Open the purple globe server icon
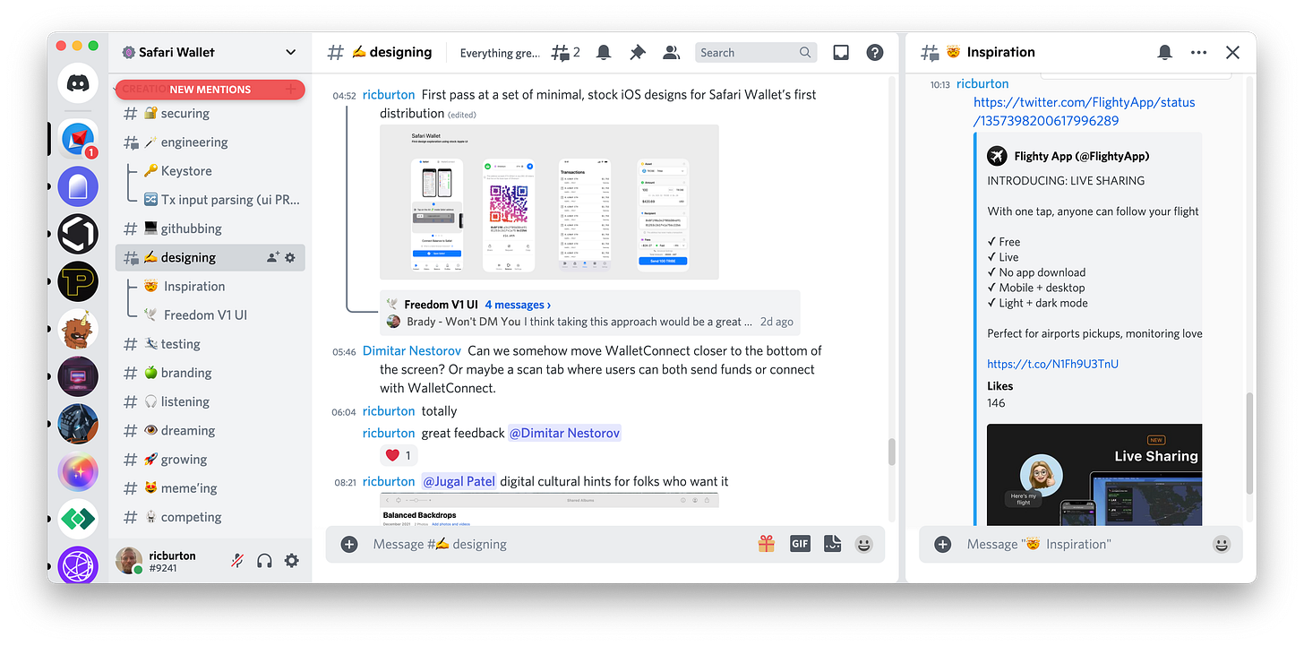1304x646 pixels. 78,566
